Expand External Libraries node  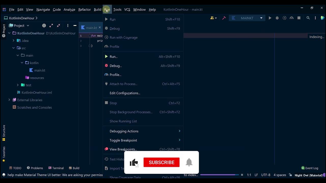(9, 100)
